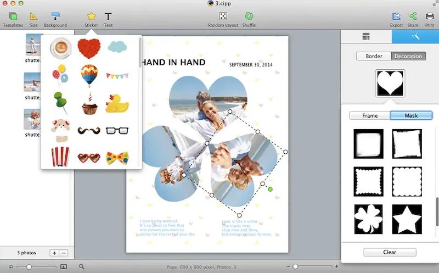Click the Shuffle icon
This screenshot has height=273, width=439.
point(249,16)
